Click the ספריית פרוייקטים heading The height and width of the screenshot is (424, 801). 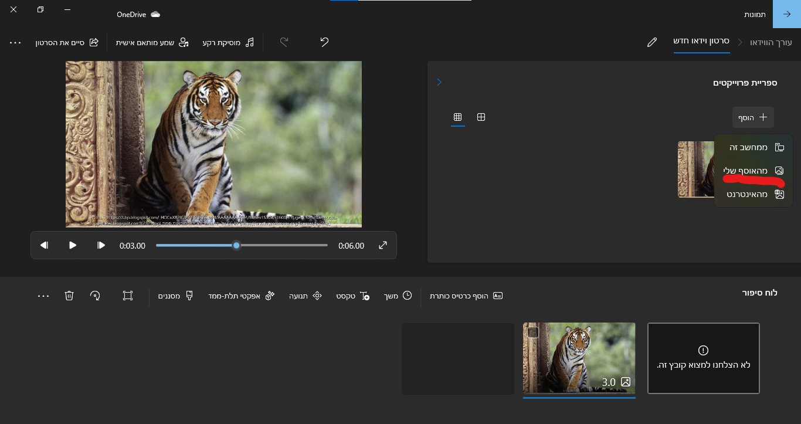point(745,83)
